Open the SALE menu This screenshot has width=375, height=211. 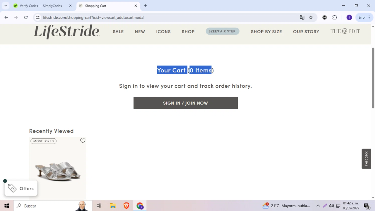point(118,32)
